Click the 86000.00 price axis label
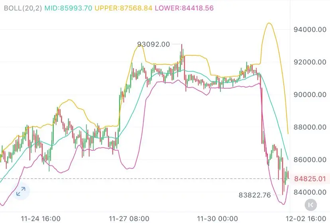330x223 pixels. point(310,160)
